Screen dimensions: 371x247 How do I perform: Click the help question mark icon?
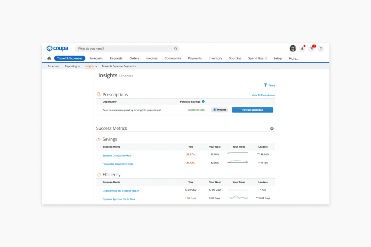tap(321, 49)
